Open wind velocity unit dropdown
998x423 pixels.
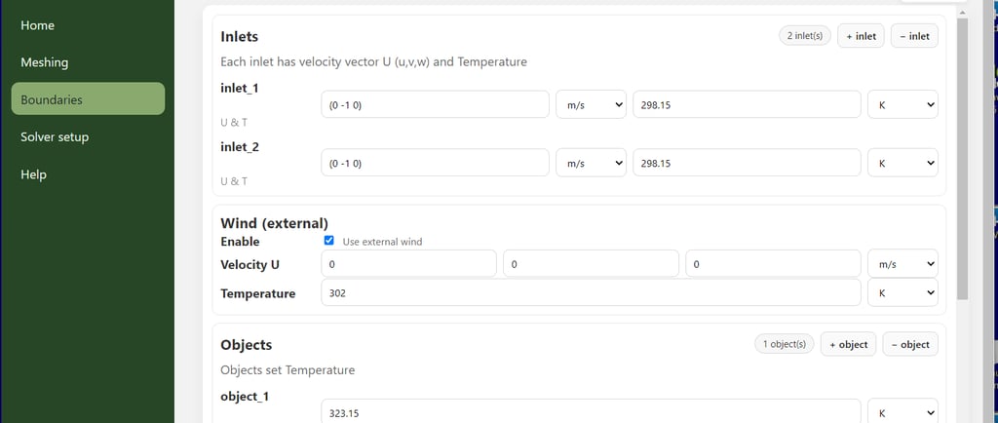[902, 264]
